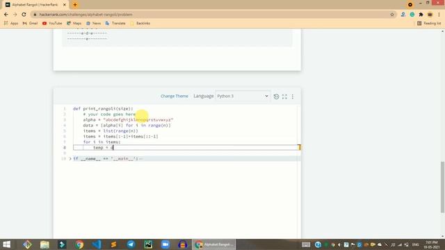Open File Explorer from the taskbar
The height and width of the screenshot is (250, 445).
tap(44, 244)
